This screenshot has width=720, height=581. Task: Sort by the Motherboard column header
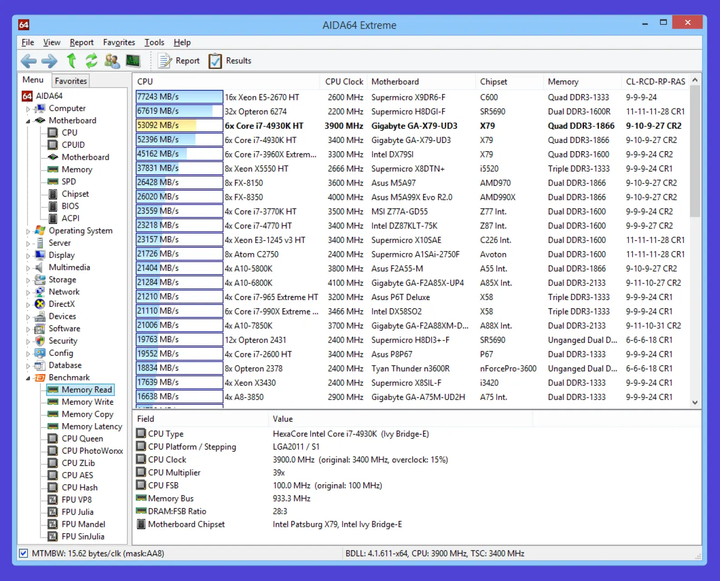[x=421, y=82]
